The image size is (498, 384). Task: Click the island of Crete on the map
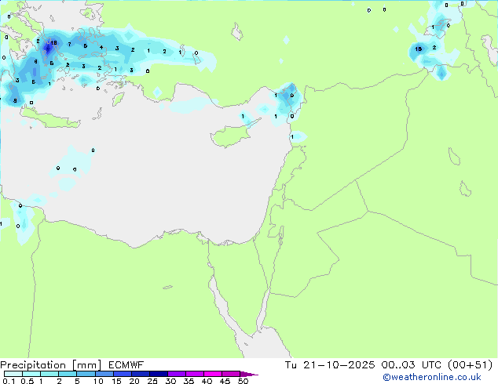50,118
